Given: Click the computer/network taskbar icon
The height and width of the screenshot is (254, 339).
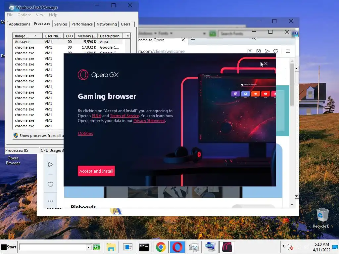Looking at the screenshot, I should pos(210,247).
